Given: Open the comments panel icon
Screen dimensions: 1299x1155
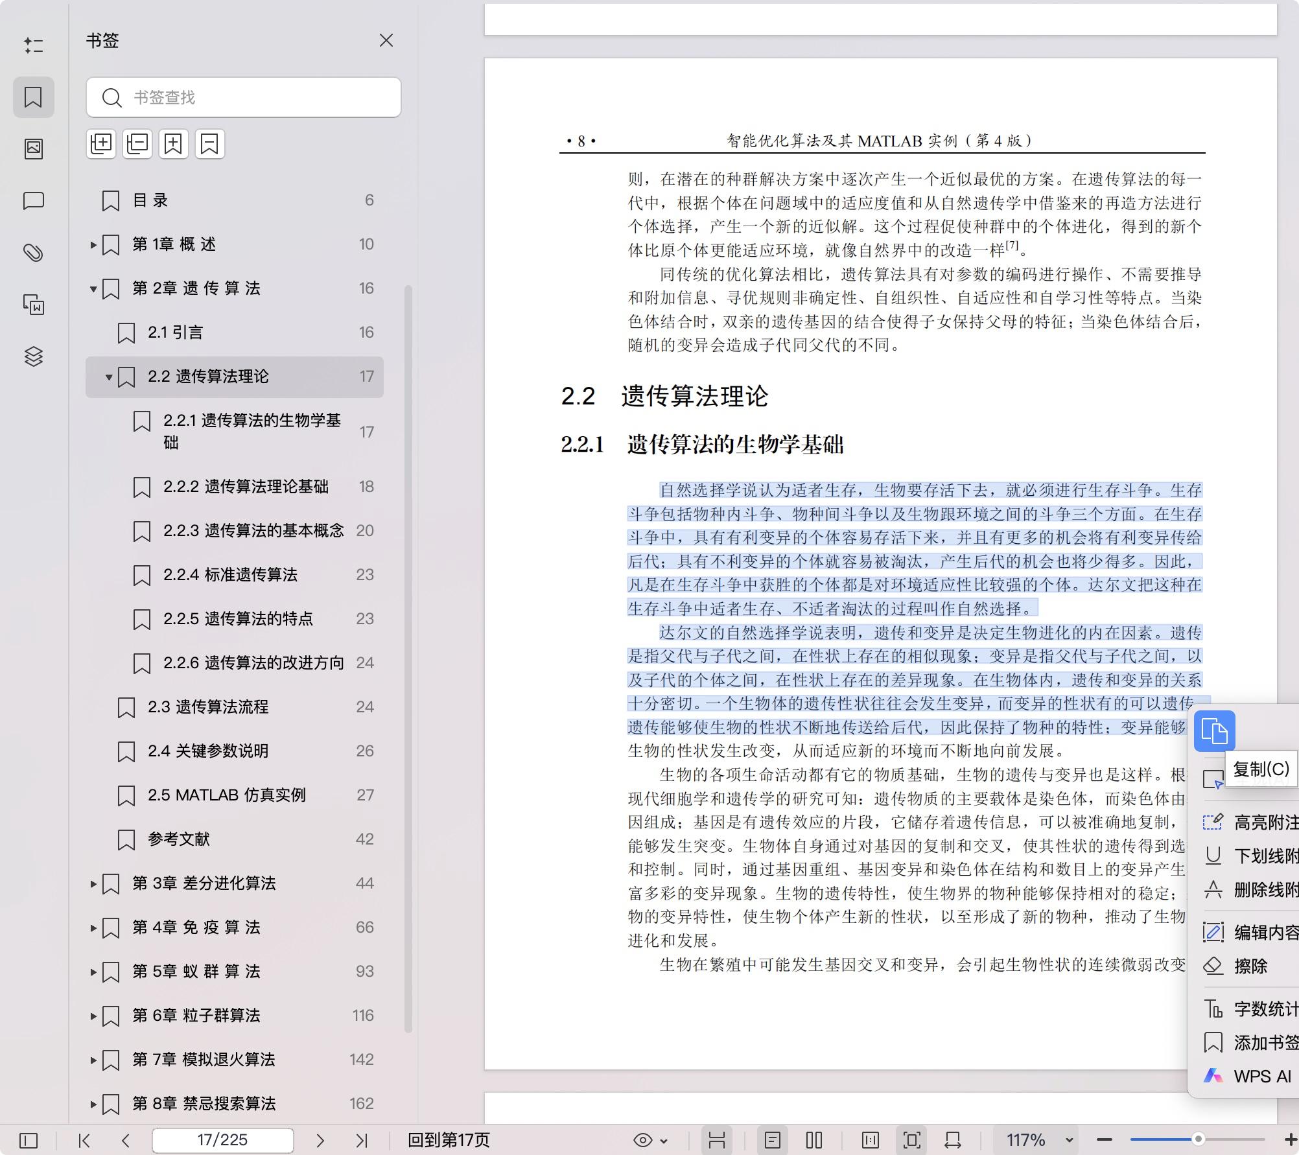Looking at the screenshot, I should point(33,201).
